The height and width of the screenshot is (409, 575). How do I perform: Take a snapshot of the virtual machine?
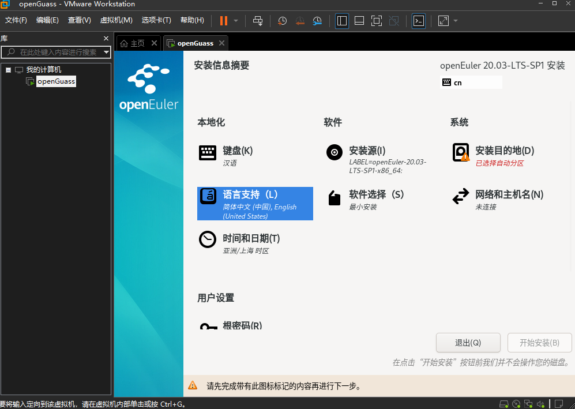(x=282, y=21)
